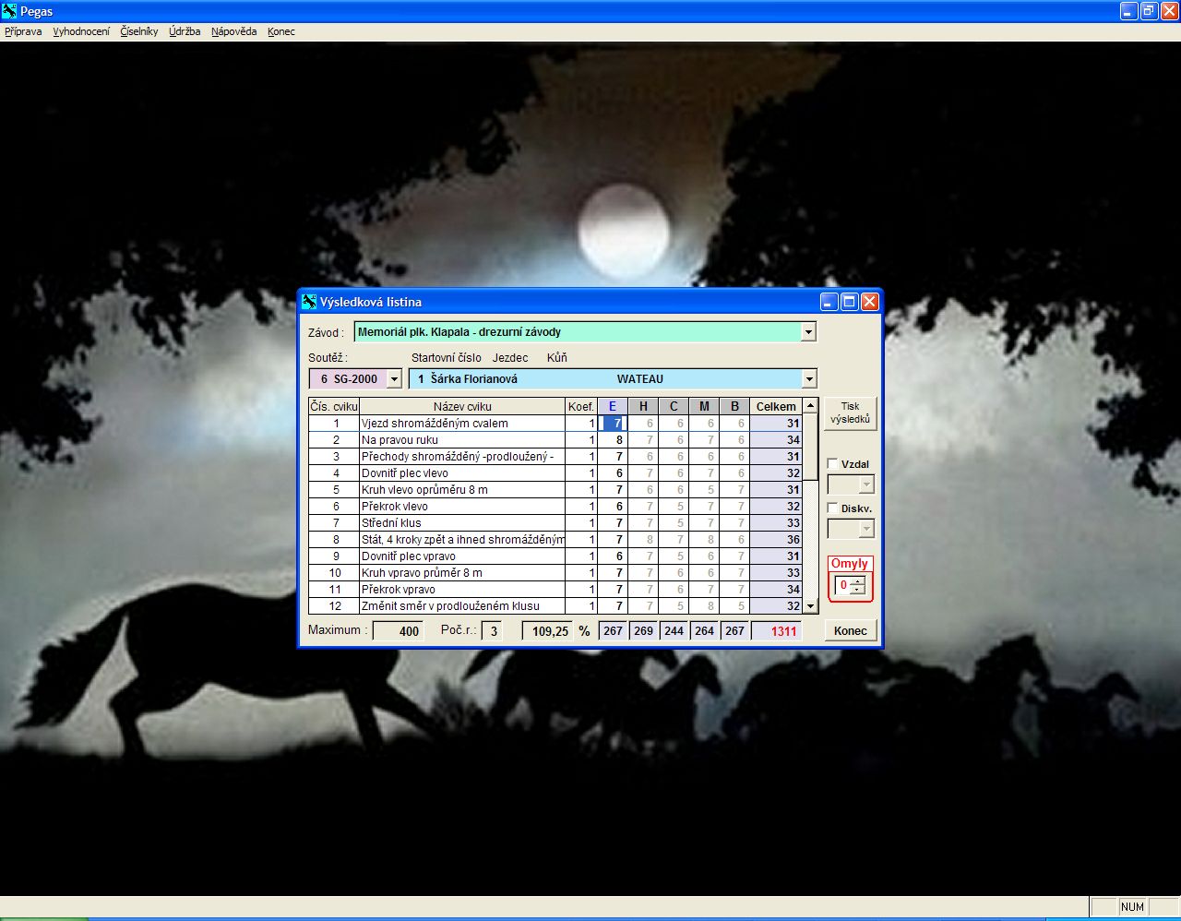This screenshot has height=921, width=1181.
Task: Open the Číselníky menu
Action: click(139, 31)
